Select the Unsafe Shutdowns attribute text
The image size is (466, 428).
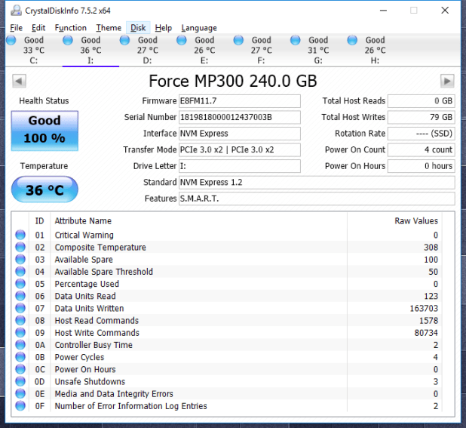coord(90,382)
